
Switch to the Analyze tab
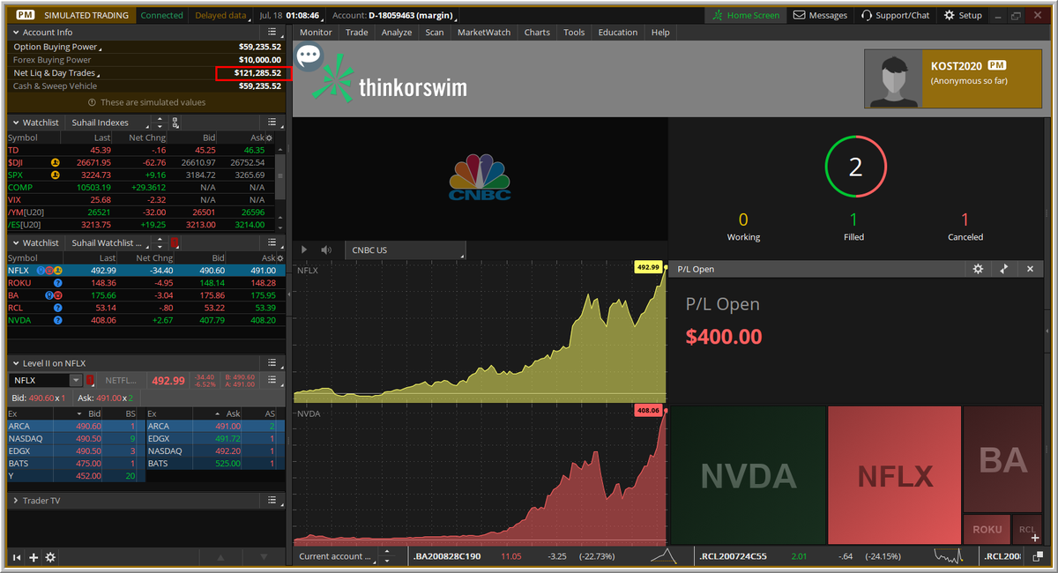click(397, 33)
